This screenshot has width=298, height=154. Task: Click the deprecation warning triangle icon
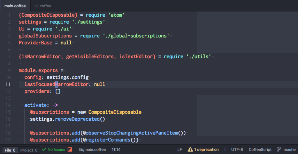point(190,149)
